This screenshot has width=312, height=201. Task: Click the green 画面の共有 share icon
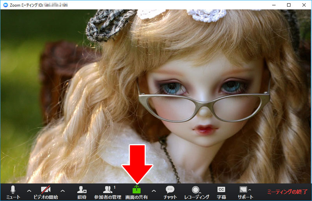tap(136, 190)
